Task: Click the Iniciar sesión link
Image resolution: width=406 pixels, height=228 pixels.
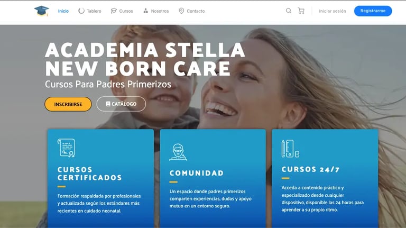Action: 333,11
